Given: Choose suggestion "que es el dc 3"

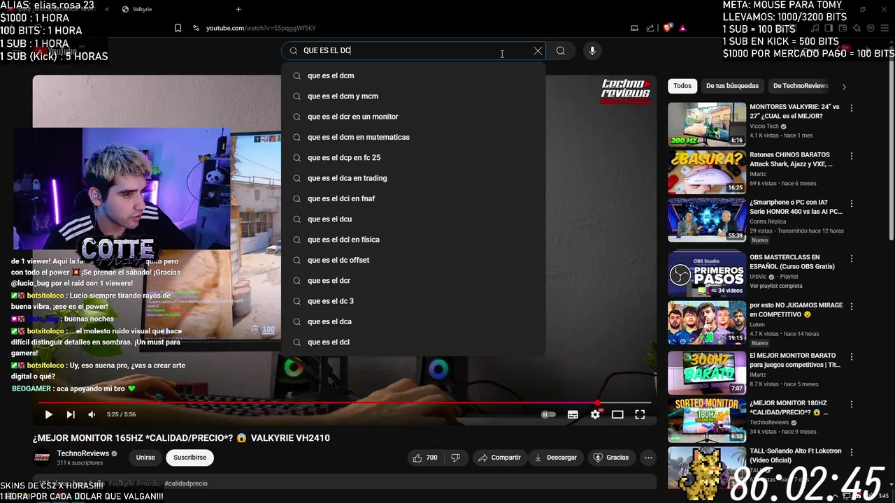Looking at the screenshot, I should (x=414, y=301).
